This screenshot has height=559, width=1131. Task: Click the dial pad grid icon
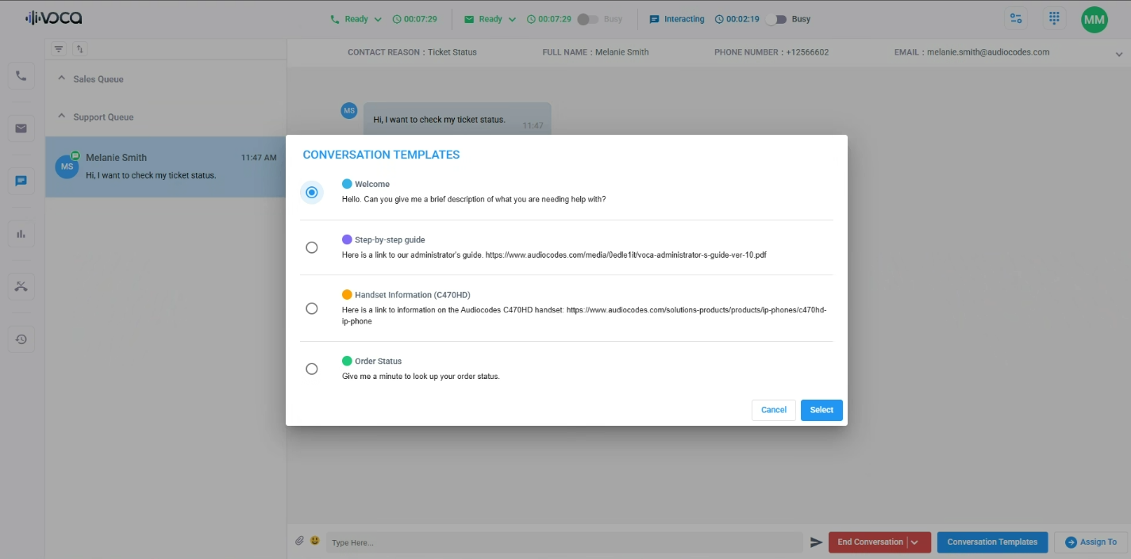click(1054, 18)
